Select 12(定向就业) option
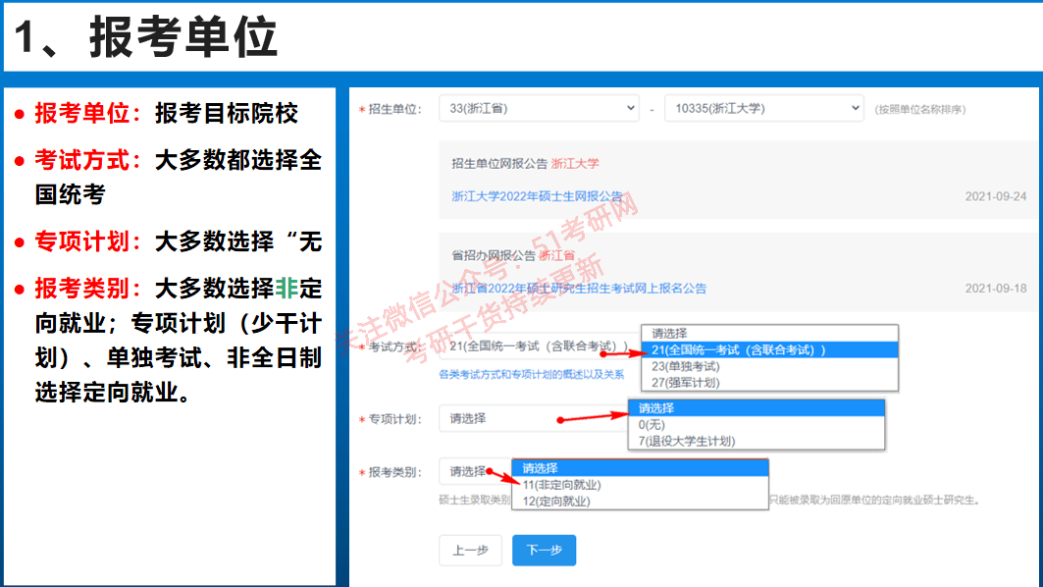Image resolution: width=1043 pixels, height=587 pixels. 640,502
